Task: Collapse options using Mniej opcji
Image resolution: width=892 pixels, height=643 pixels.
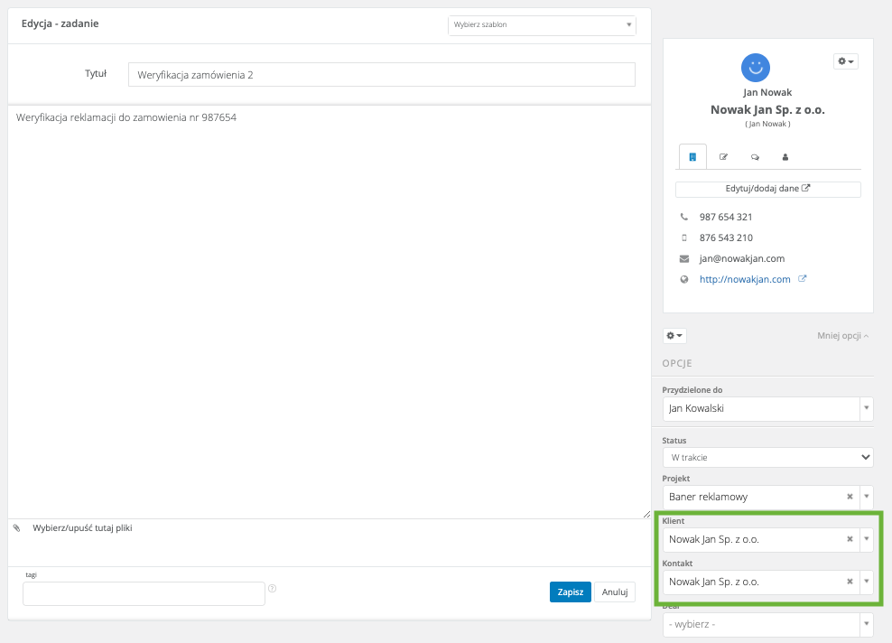Action: [x=842, y=336]
